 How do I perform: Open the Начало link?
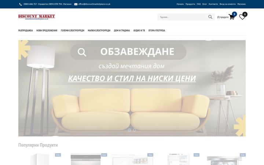(x=180, y=4)
